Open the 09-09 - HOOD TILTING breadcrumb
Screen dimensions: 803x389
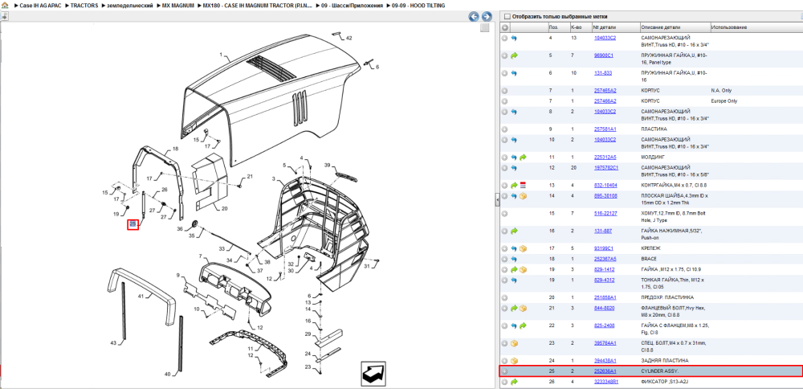(x=418, y=6)
